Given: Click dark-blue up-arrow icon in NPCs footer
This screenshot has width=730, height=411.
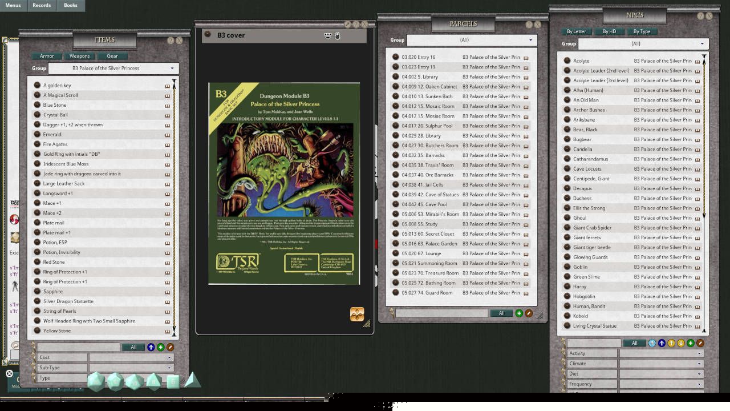Looking at the screenshot, I should 662,343.
